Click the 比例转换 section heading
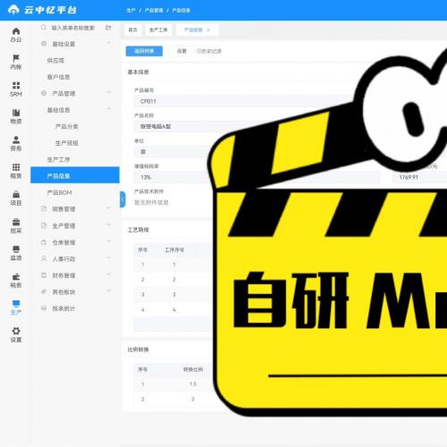This screenshot has height=447, width=447. [138, 350]
